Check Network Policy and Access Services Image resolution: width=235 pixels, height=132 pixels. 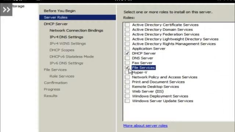[127, 77]
